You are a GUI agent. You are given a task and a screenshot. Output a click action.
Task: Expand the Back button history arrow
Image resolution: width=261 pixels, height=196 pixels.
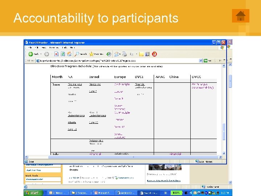(x=41, y=54)
